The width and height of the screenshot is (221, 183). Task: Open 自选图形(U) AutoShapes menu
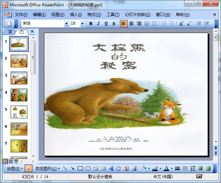[47, 168]
